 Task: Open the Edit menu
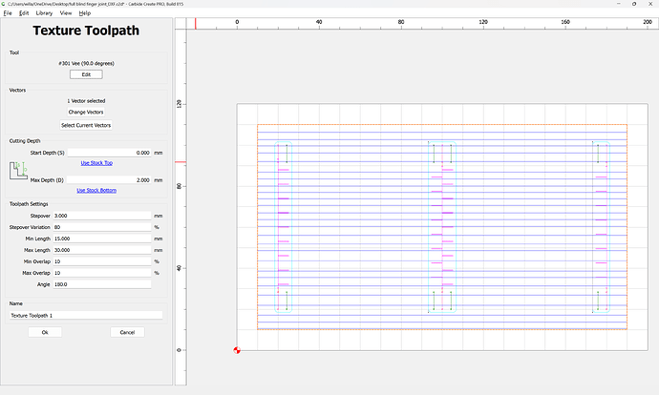(24, 13)
